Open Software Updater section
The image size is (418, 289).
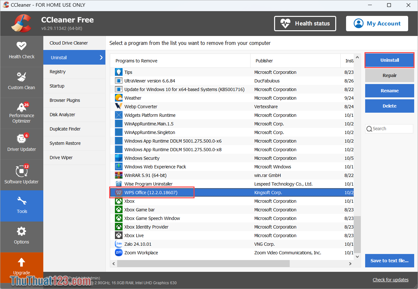coord(22,175)
